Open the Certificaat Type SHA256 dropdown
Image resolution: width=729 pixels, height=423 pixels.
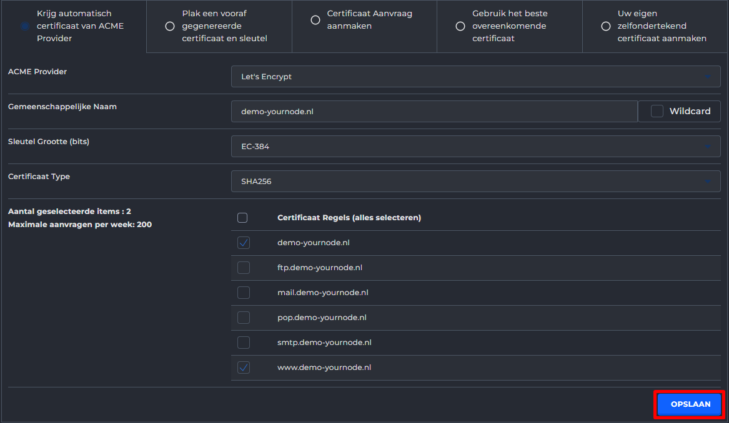point(475,181)
